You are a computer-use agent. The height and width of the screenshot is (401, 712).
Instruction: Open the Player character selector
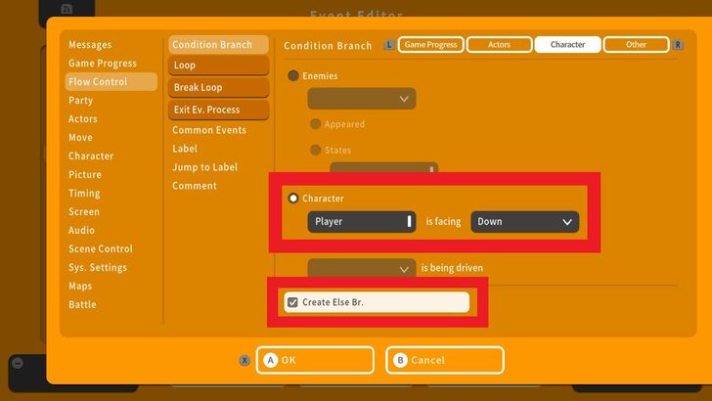[361, 222]
